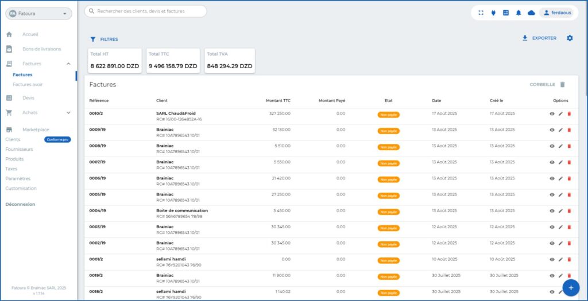588x301 pixels.
Task: Expand the Achats sidebar section
Action: (x=68, y=112)
